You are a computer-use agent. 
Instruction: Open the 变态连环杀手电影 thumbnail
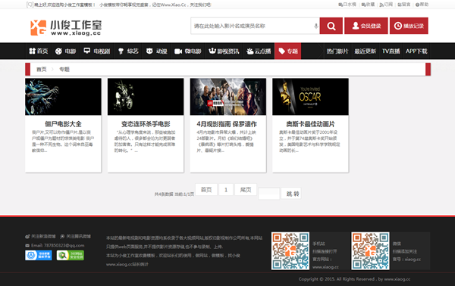pyautogui.click(x=146, y=97)
